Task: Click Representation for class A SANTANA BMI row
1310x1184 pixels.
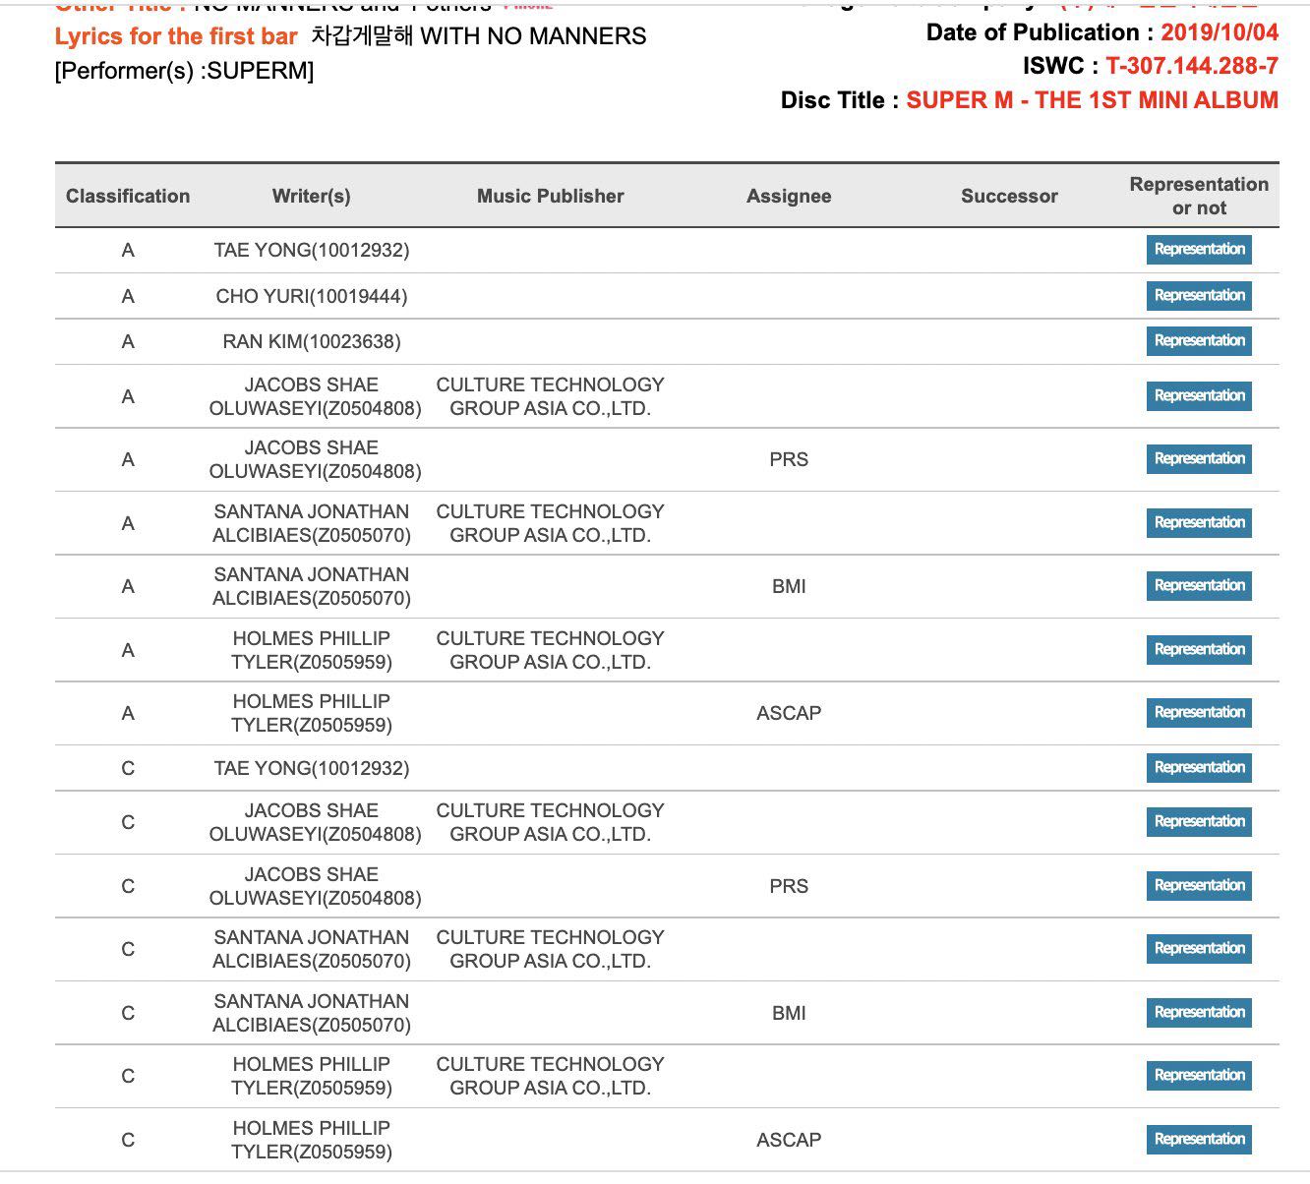Action: coord(1199,586)
